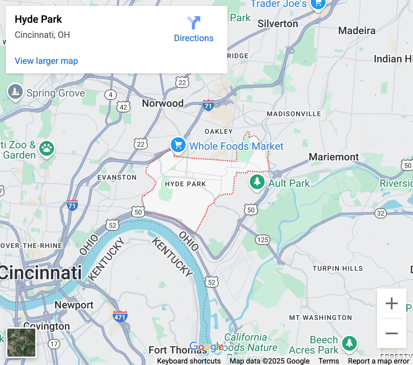Click the Whole Foods Market cart pin
This screenshot has height=365, width=413.
tap(178, 146)
